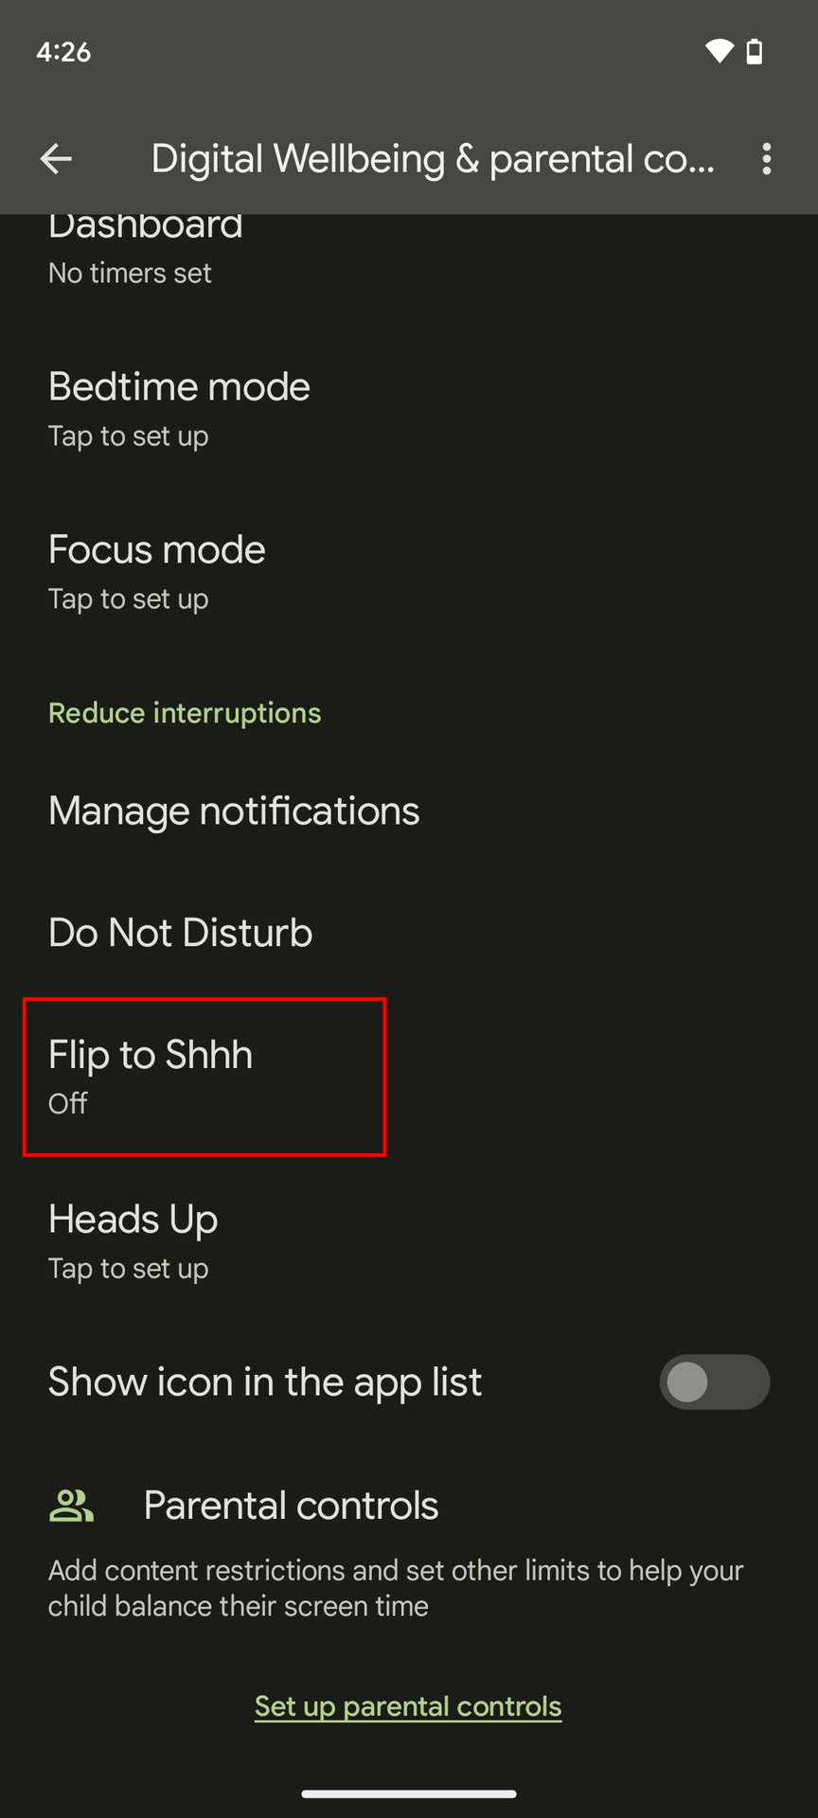The height and width of the screenshot is (1818, 818).
Task: Tap the Digital Wellbeing page title
Action: [432, 159]
